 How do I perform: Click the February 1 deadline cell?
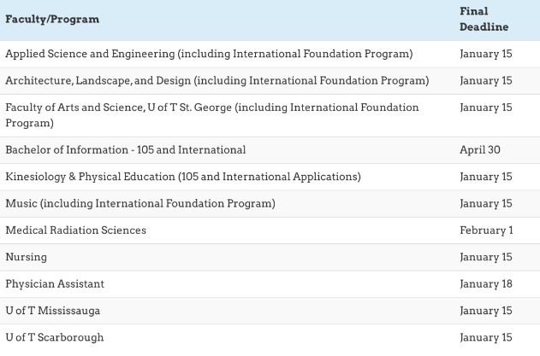(x=486, y=230)
